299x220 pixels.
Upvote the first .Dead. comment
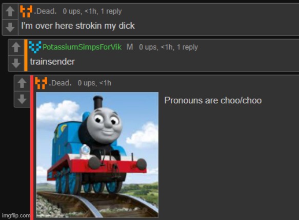(x=10, y=11)
